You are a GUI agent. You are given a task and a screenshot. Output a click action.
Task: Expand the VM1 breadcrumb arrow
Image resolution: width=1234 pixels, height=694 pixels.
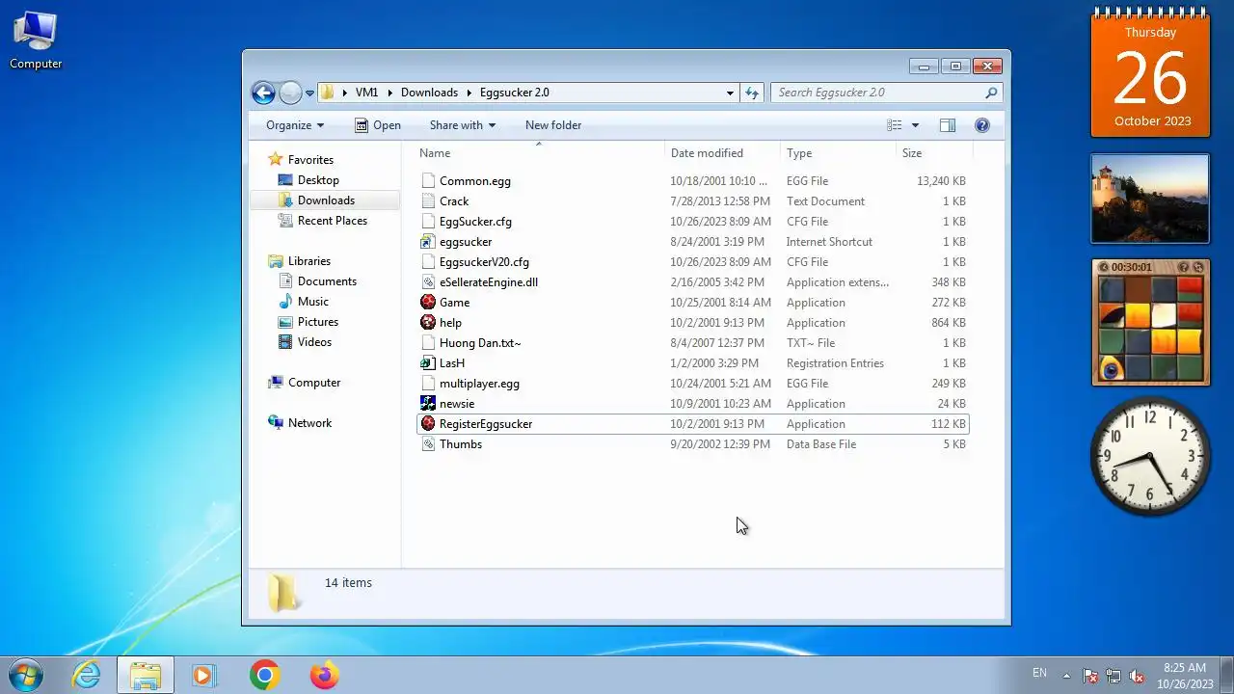[390, 93]
